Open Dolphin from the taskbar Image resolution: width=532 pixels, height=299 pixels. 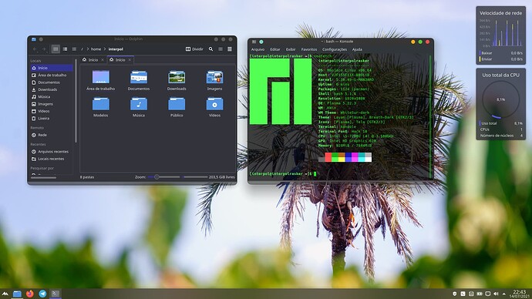click(x=17, y=294)
